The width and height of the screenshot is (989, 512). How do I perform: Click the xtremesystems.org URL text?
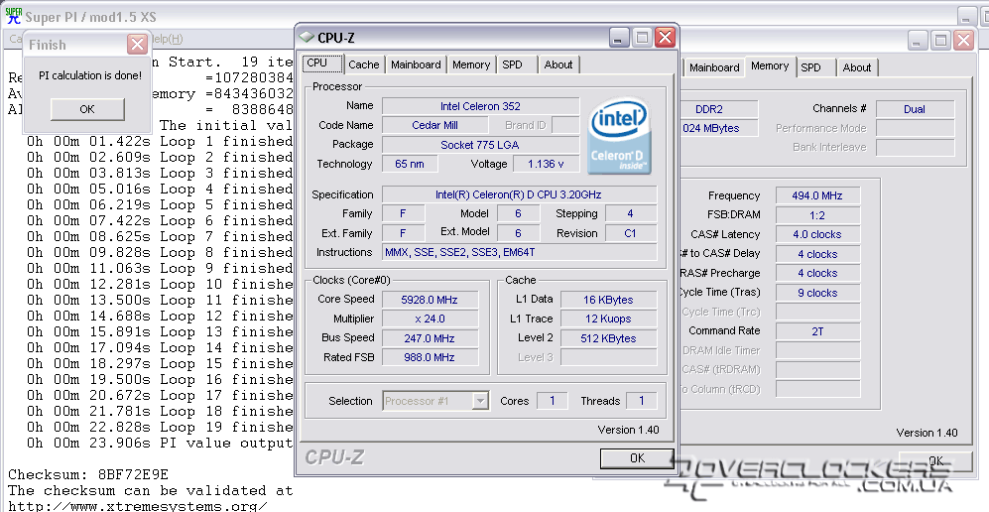138,506
